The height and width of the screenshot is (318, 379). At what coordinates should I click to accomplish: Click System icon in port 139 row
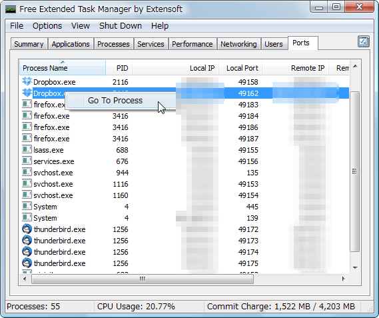click(x=27, y=218)
